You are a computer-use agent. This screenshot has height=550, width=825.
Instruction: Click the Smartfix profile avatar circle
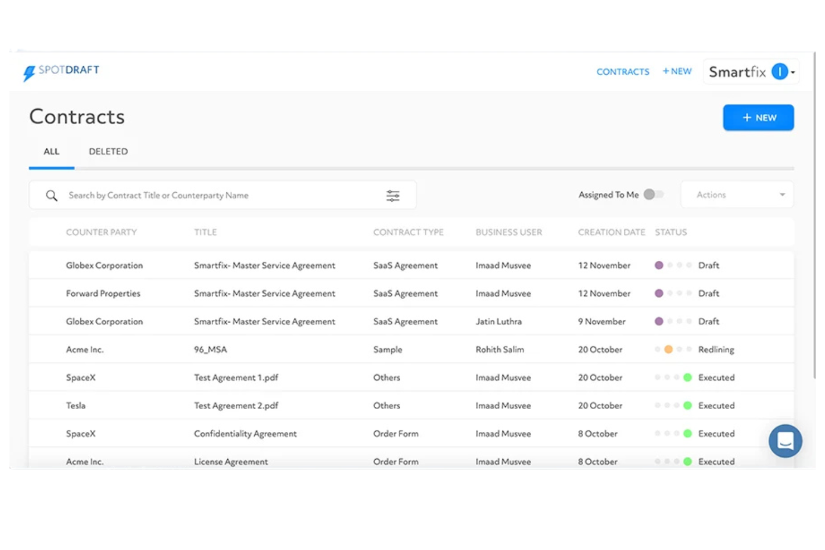[779, 71]
